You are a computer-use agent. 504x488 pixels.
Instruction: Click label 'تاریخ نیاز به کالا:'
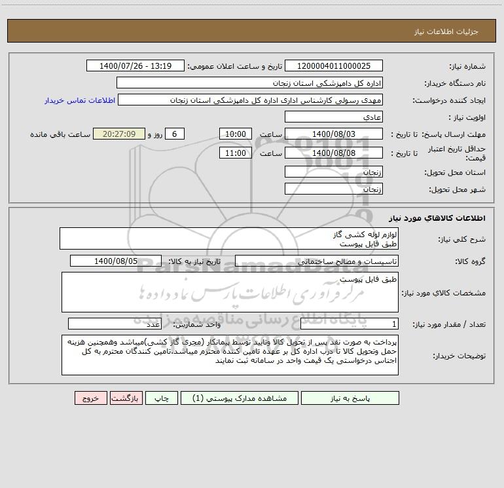click(194, 261)
